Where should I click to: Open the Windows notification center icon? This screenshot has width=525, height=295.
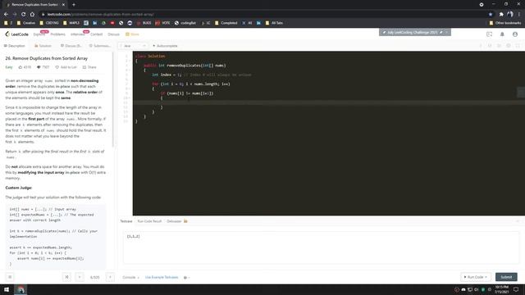click(516, 289)
